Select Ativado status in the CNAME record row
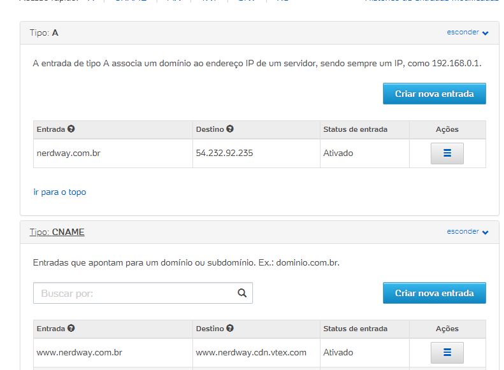The width and height of the screenshot is (504, 370). coord(364,352)
